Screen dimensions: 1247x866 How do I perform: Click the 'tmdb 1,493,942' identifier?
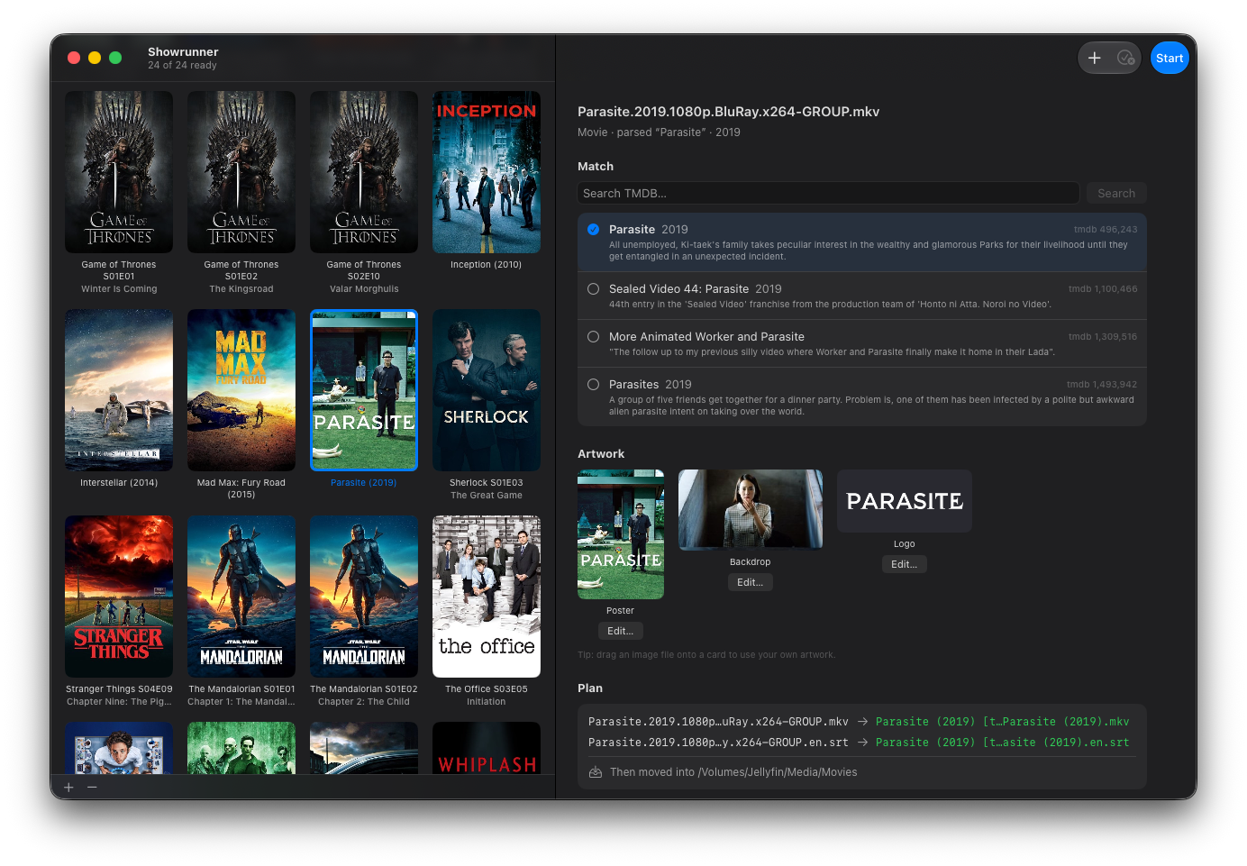(1102, 385)
